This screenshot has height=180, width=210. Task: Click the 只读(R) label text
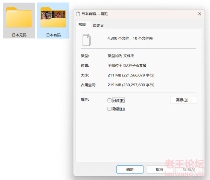(x=118, y=100)
